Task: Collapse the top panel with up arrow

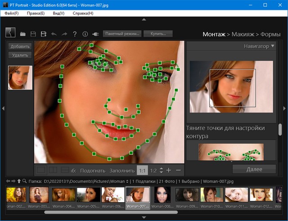Action: (144, 19)
